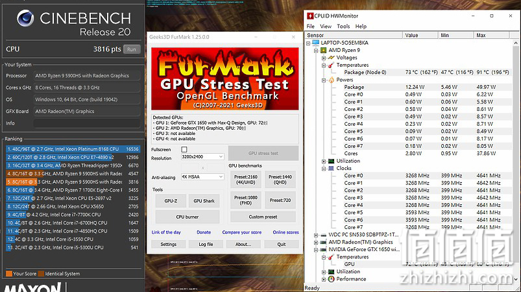
Task: Click the Max column header
Action: pyautogui.click(x=491, y=35)
